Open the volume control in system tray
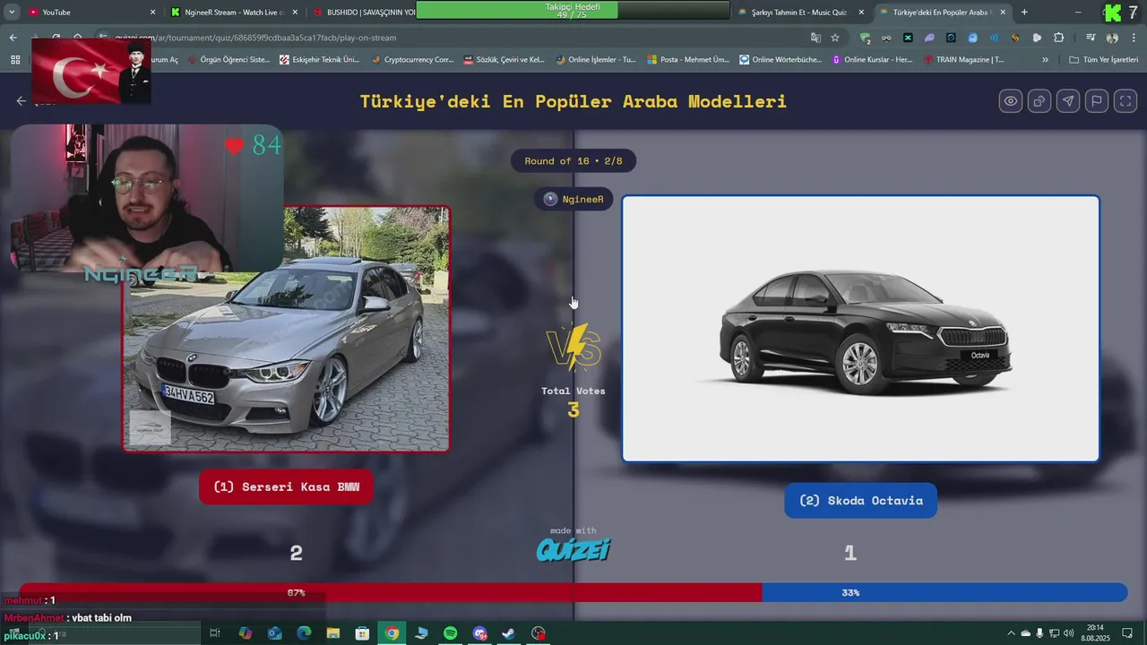Viewport: 1147px width, 645px height. click(x=1068, y=633)
